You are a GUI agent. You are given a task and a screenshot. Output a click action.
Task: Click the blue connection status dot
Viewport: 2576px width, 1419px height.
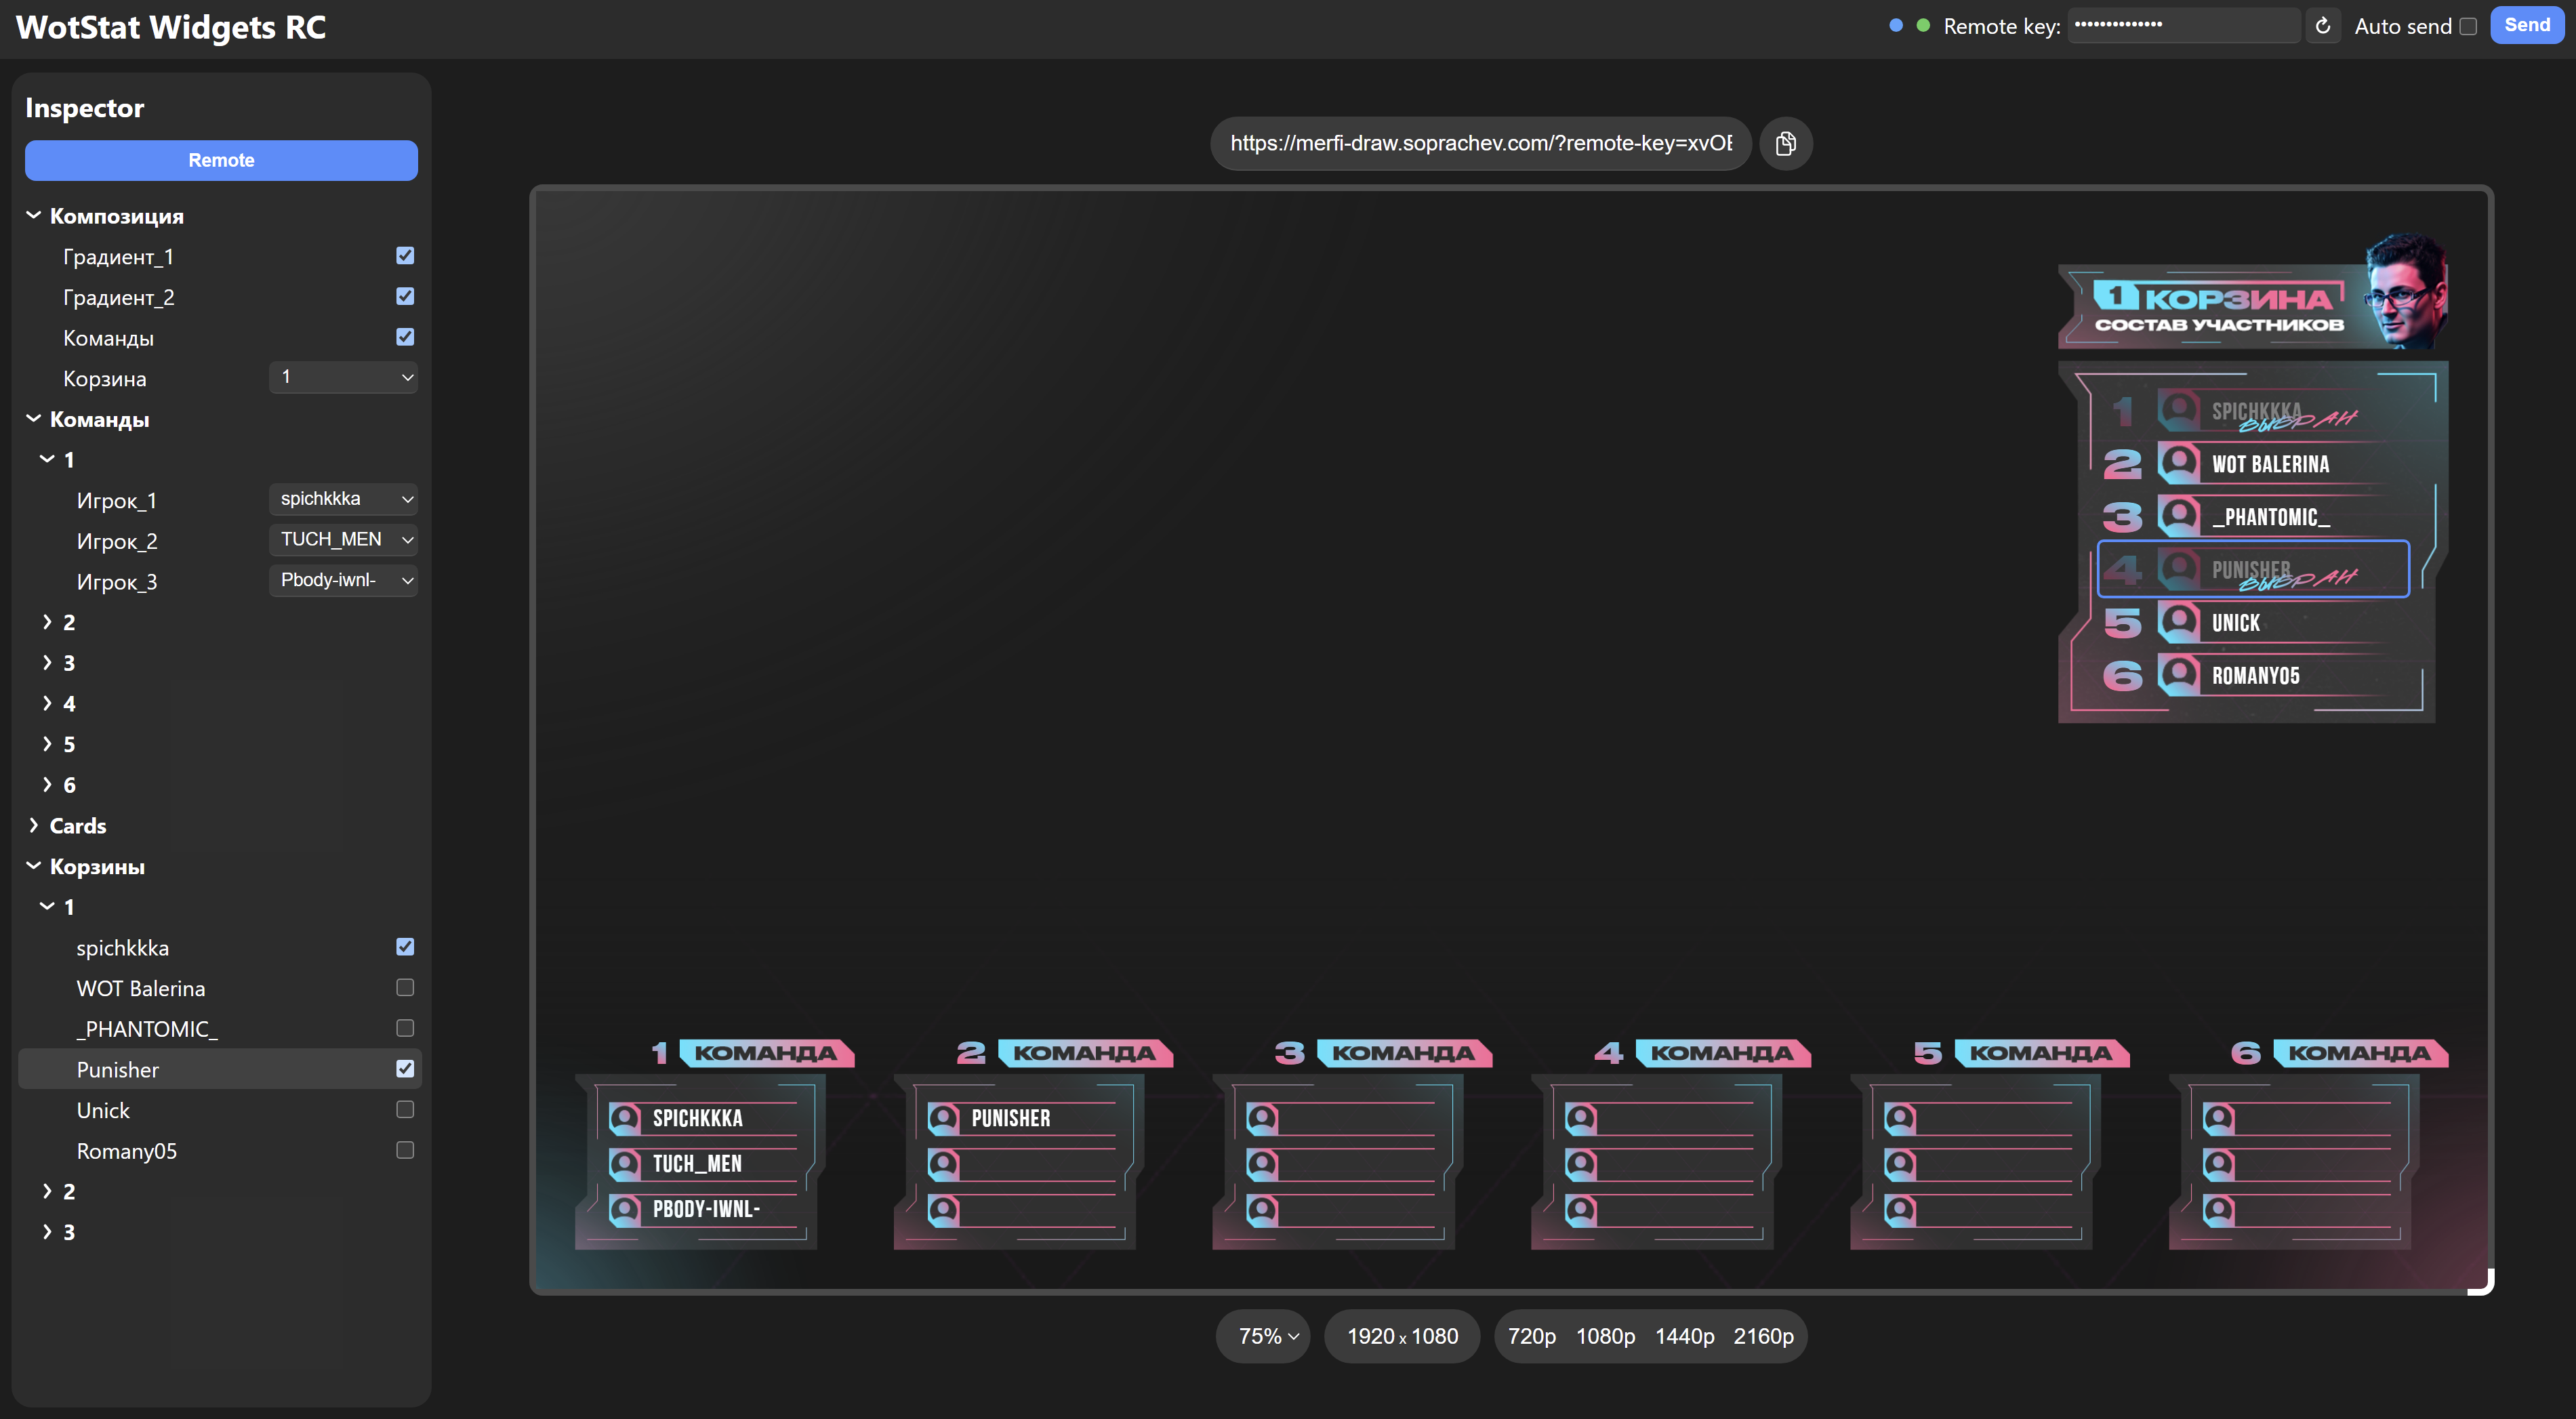tap(1896, 26)
